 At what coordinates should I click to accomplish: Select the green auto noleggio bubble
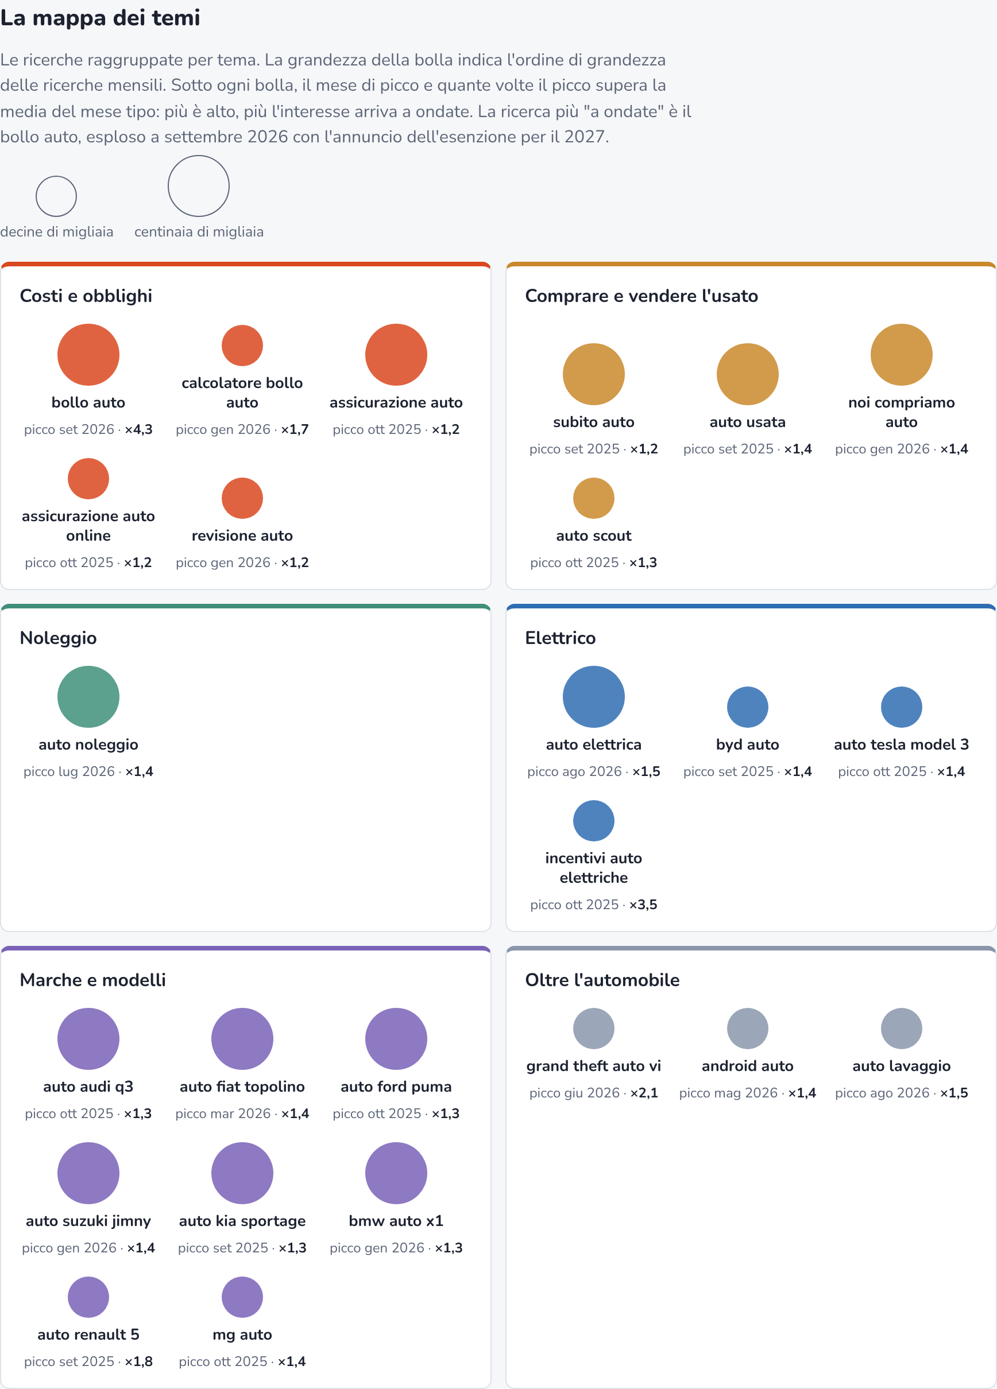coord(88,696)
